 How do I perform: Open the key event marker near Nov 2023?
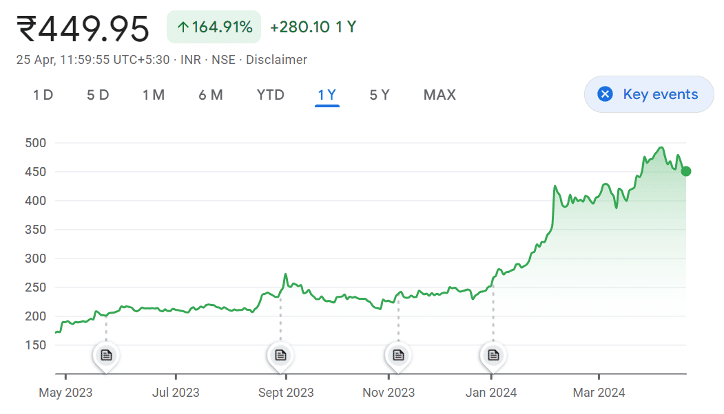click(x=398, y=355)
